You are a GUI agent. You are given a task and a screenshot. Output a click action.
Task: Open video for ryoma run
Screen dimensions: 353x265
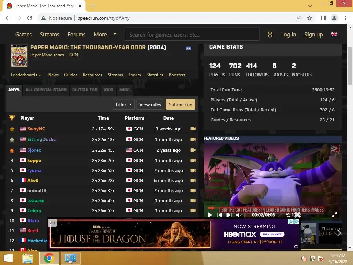pyautogui.click(x=193, y=170)
